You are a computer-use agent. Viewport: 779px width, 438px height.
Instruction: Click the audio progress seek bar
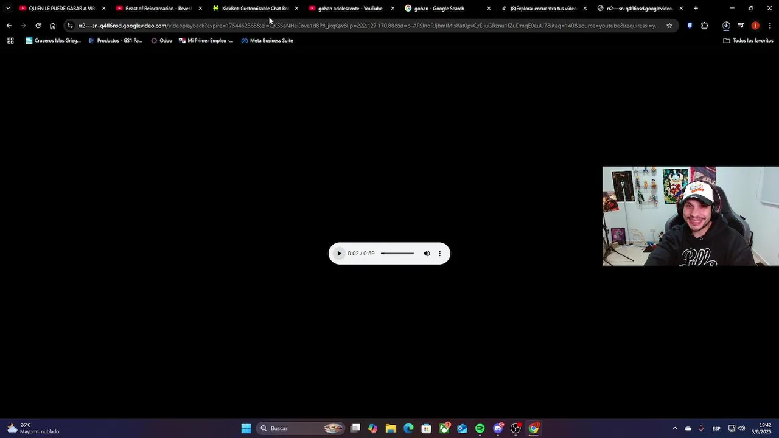(x=397, y=254)
